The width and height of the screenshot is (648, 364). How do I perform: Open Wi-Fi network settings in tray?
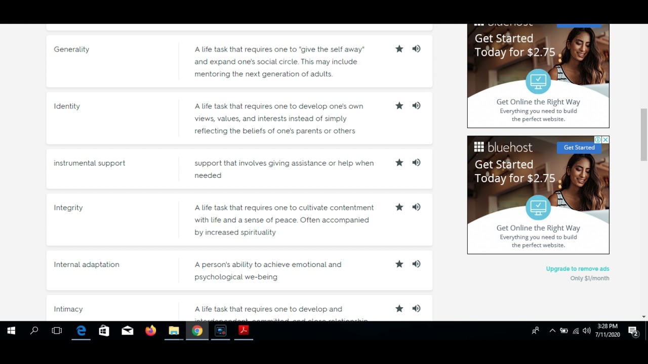coord(576,331)
